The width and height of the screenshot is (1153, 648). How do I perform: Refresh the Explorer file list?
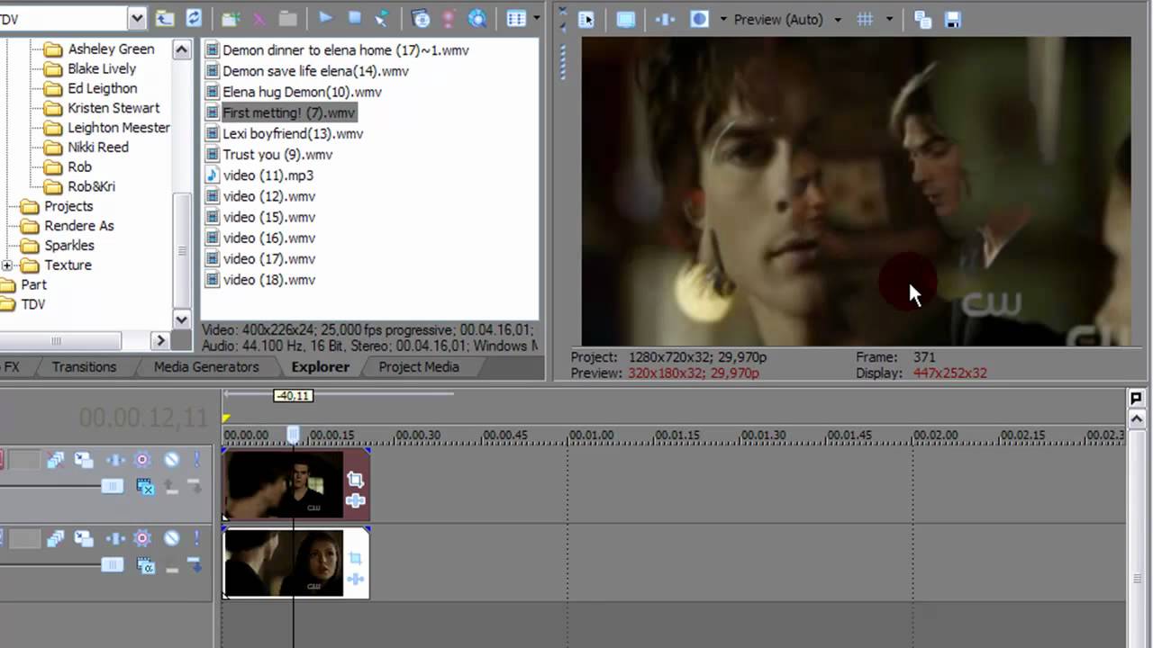[x=194, y=18]
